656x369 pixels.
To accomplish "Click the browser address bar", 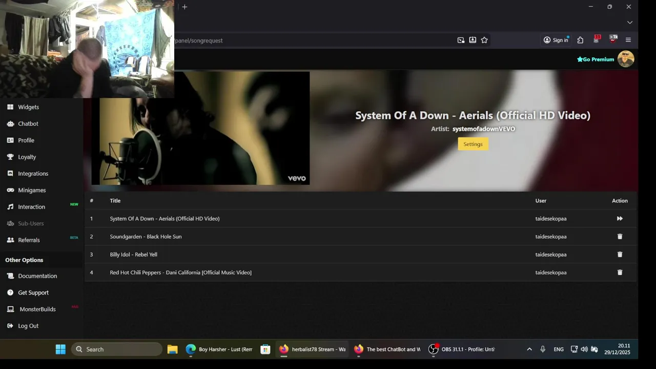I will pyautogui.click(x=313, y=40).
